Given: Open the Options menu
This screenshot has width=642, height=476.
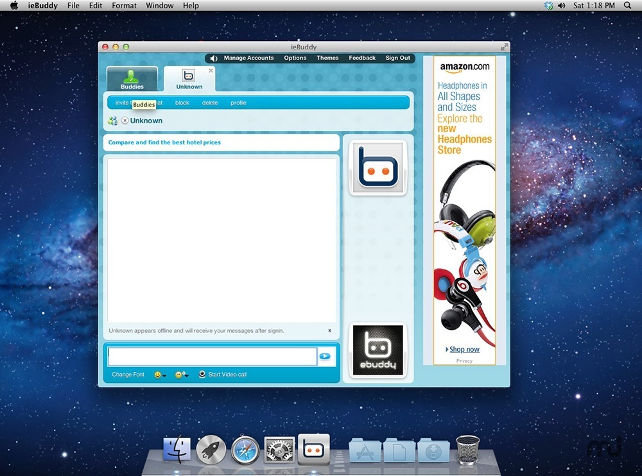Looking at the screenshot, I should (295, 58).
